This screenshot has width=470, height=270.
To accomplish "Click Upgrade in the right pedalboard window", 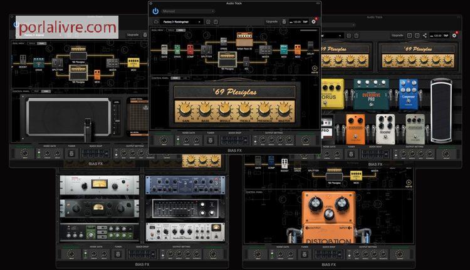I will (x=397, y=35).
